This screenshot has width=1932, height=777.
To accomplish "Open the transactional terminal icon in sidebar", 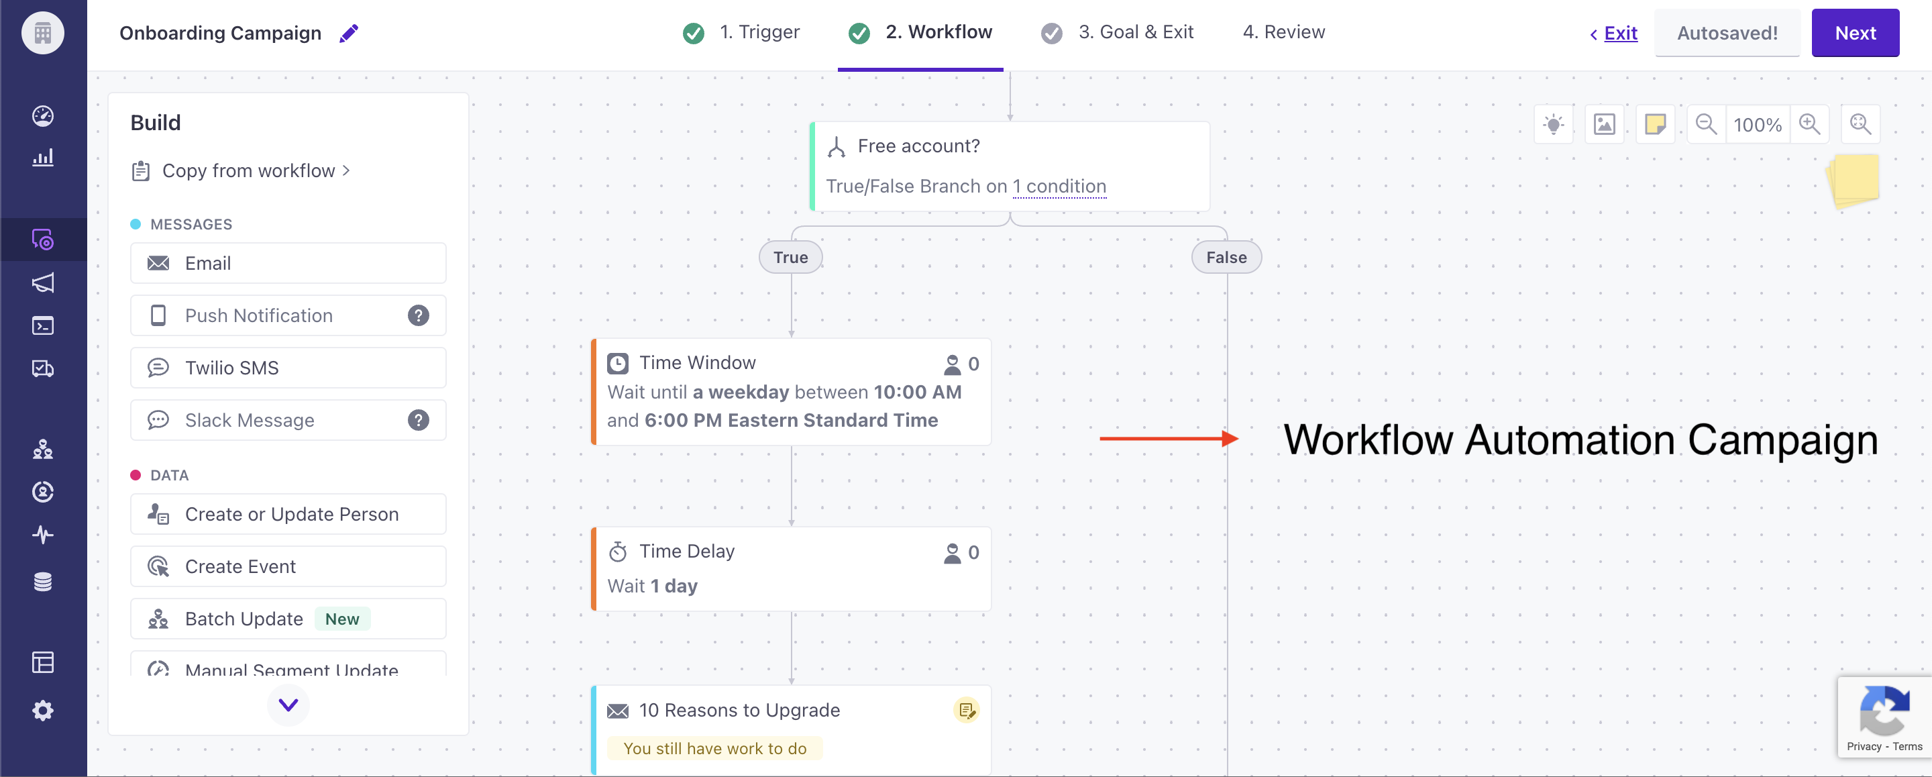I will (x=43, y=325).
